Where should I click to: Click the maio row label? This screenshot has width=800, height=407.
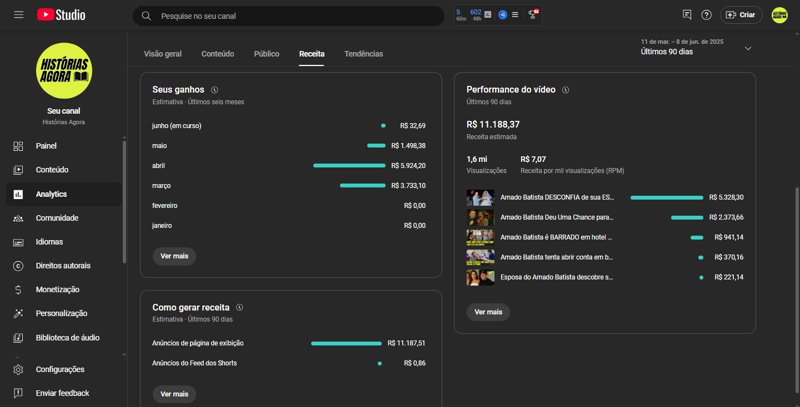(159, 146)
